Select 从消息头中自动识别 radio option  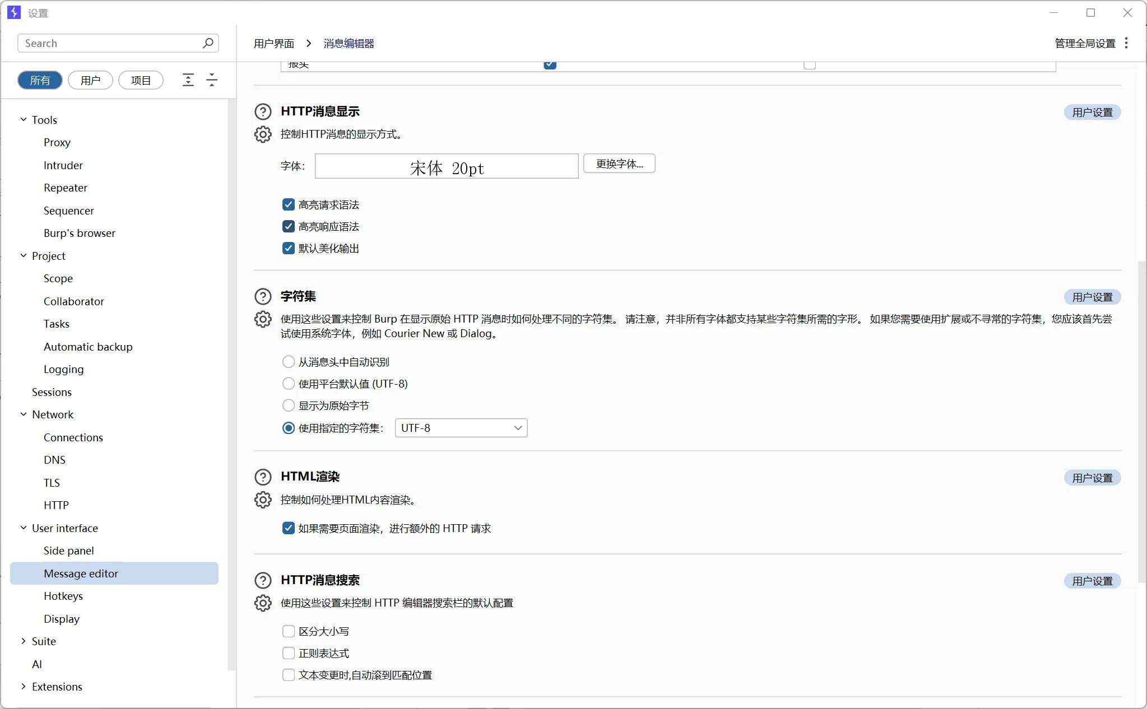point(289,362)
